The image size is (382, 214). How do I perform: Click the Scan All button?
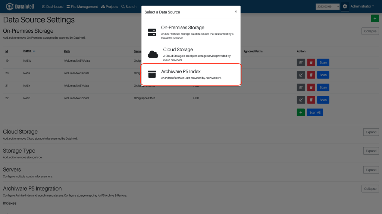(x=315, y=112)
